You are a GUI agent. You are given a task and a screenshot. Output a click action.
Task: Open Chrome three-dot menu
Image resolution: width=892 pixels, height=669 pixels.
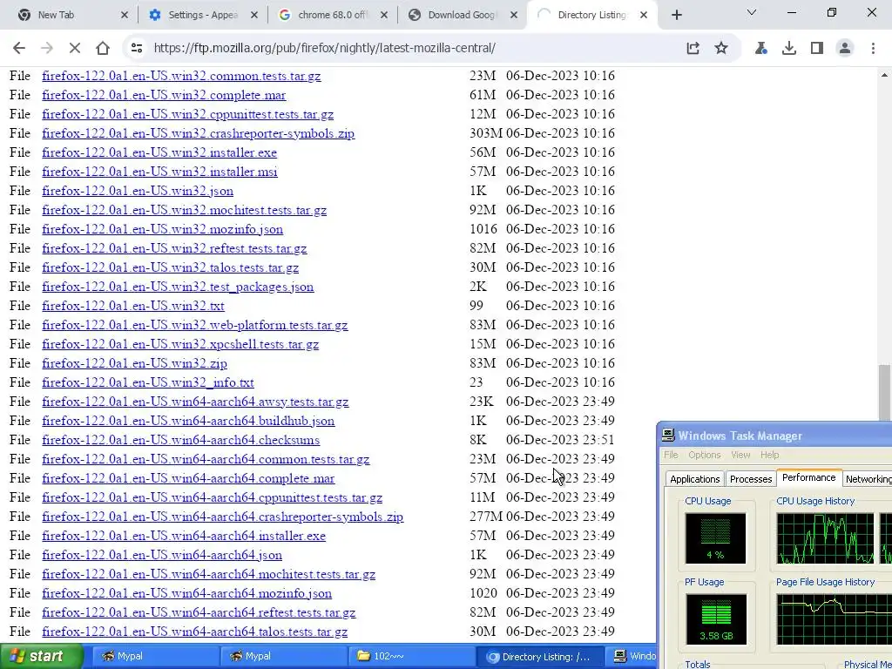pos(873,49)
